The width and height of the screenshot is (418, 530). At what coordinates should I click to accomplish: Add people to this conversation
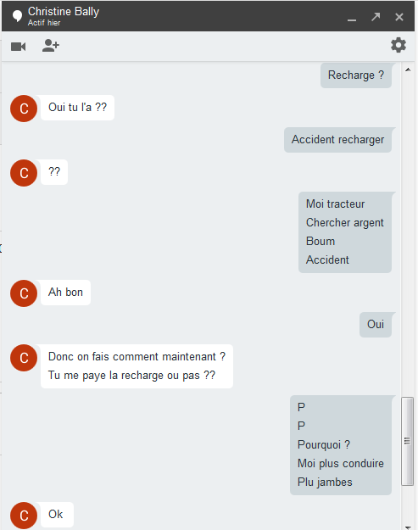[x=51, y=46]
